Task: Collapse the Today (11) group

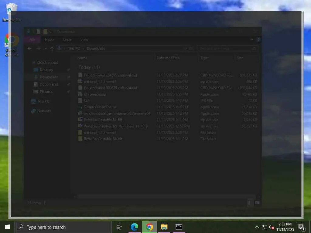Action: coord(89,67)
